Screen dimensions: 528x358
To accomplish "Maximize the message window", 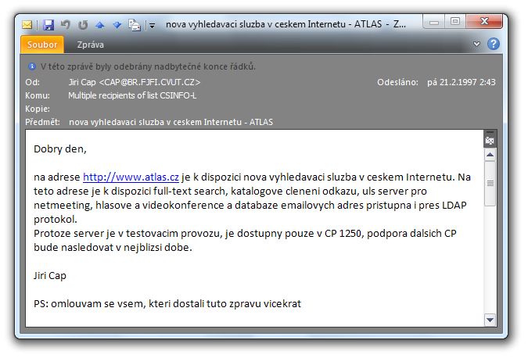I will click(455, 22).
